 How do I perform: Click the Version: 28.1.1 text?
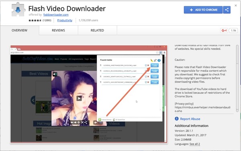pos(184,131)
